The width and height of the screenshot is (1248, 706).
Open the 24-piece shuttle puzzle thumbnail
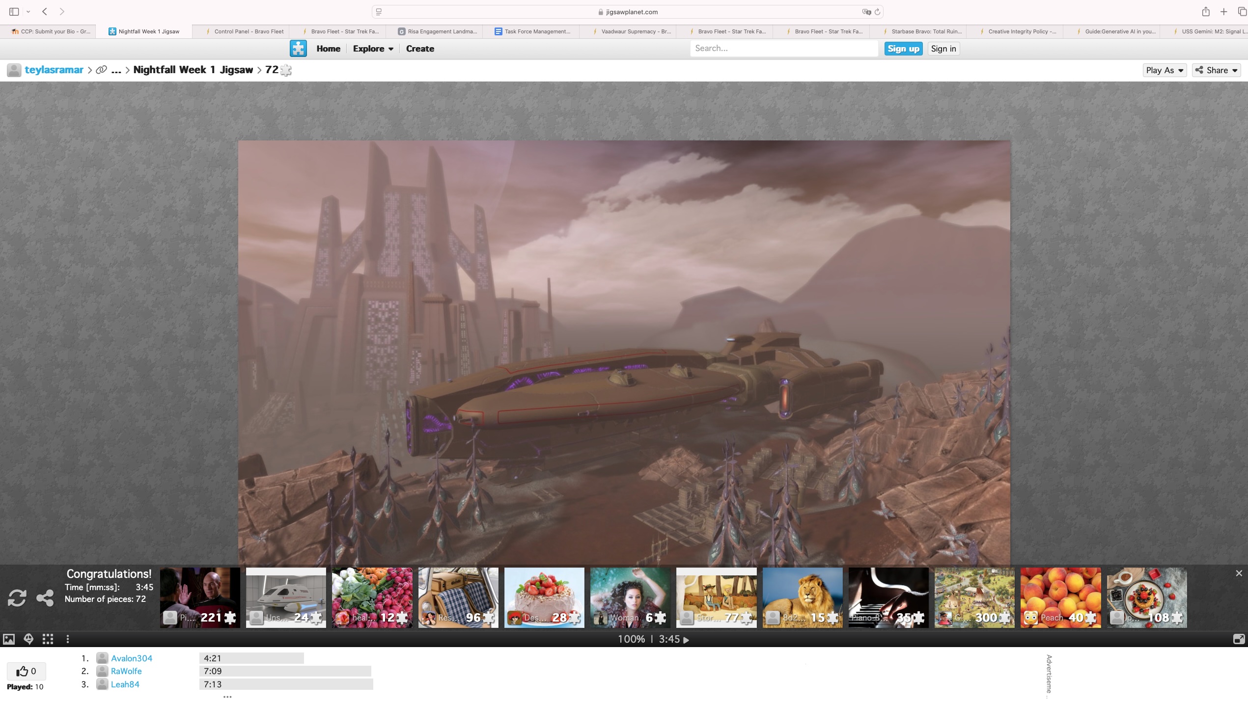286,597
